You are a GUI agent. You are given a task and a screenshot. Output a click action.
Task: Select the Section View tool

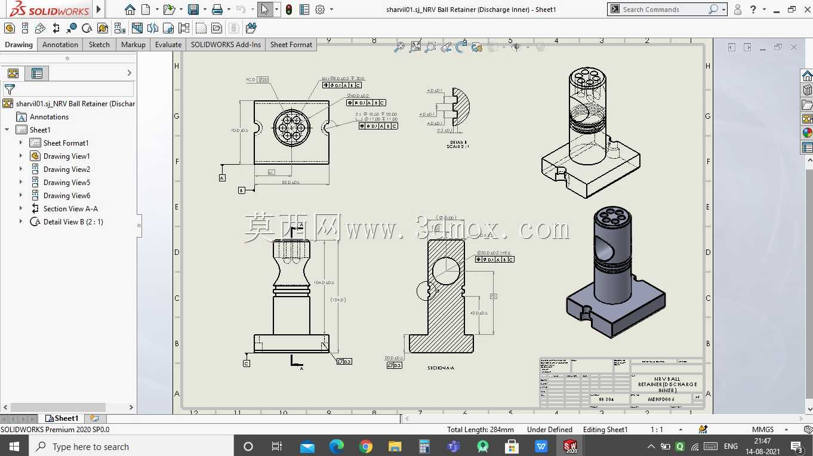(x=56, y=28)
